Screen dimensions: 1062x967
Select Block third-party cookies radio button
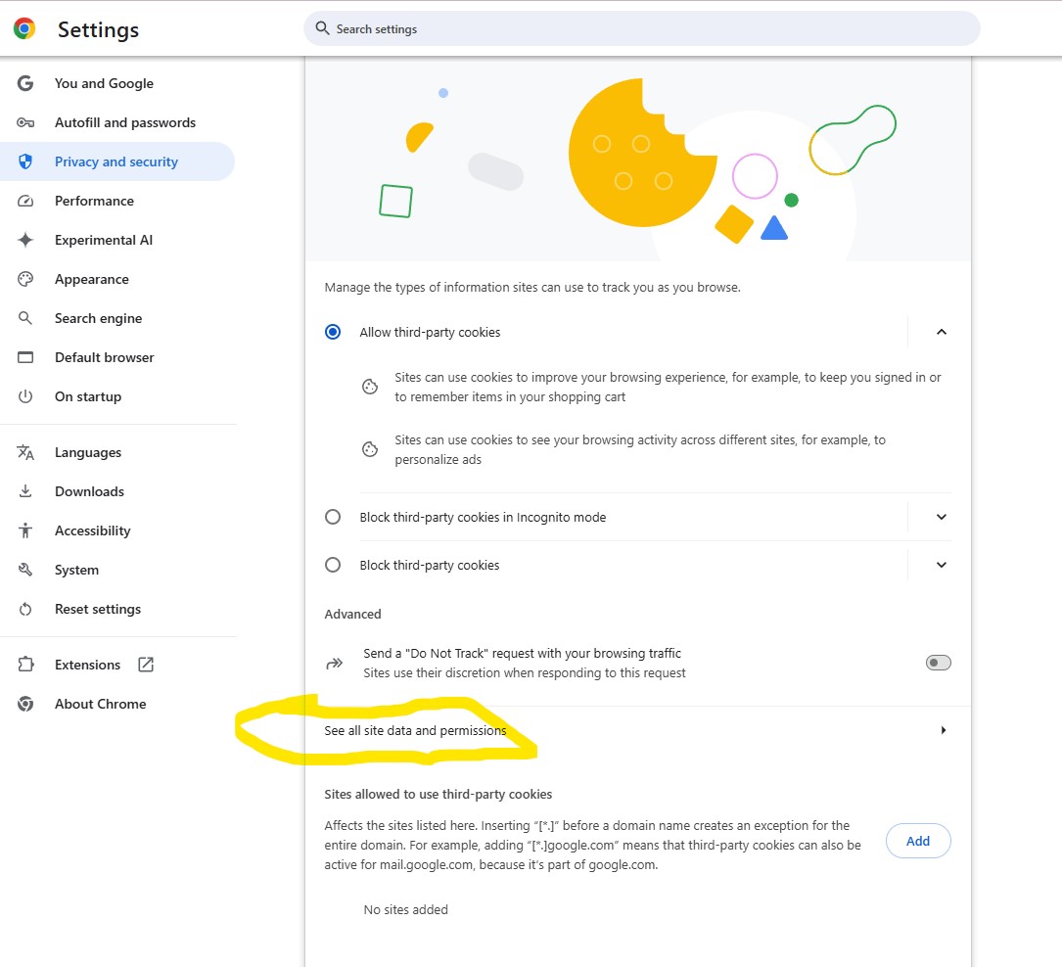click(x=333, y=565)
